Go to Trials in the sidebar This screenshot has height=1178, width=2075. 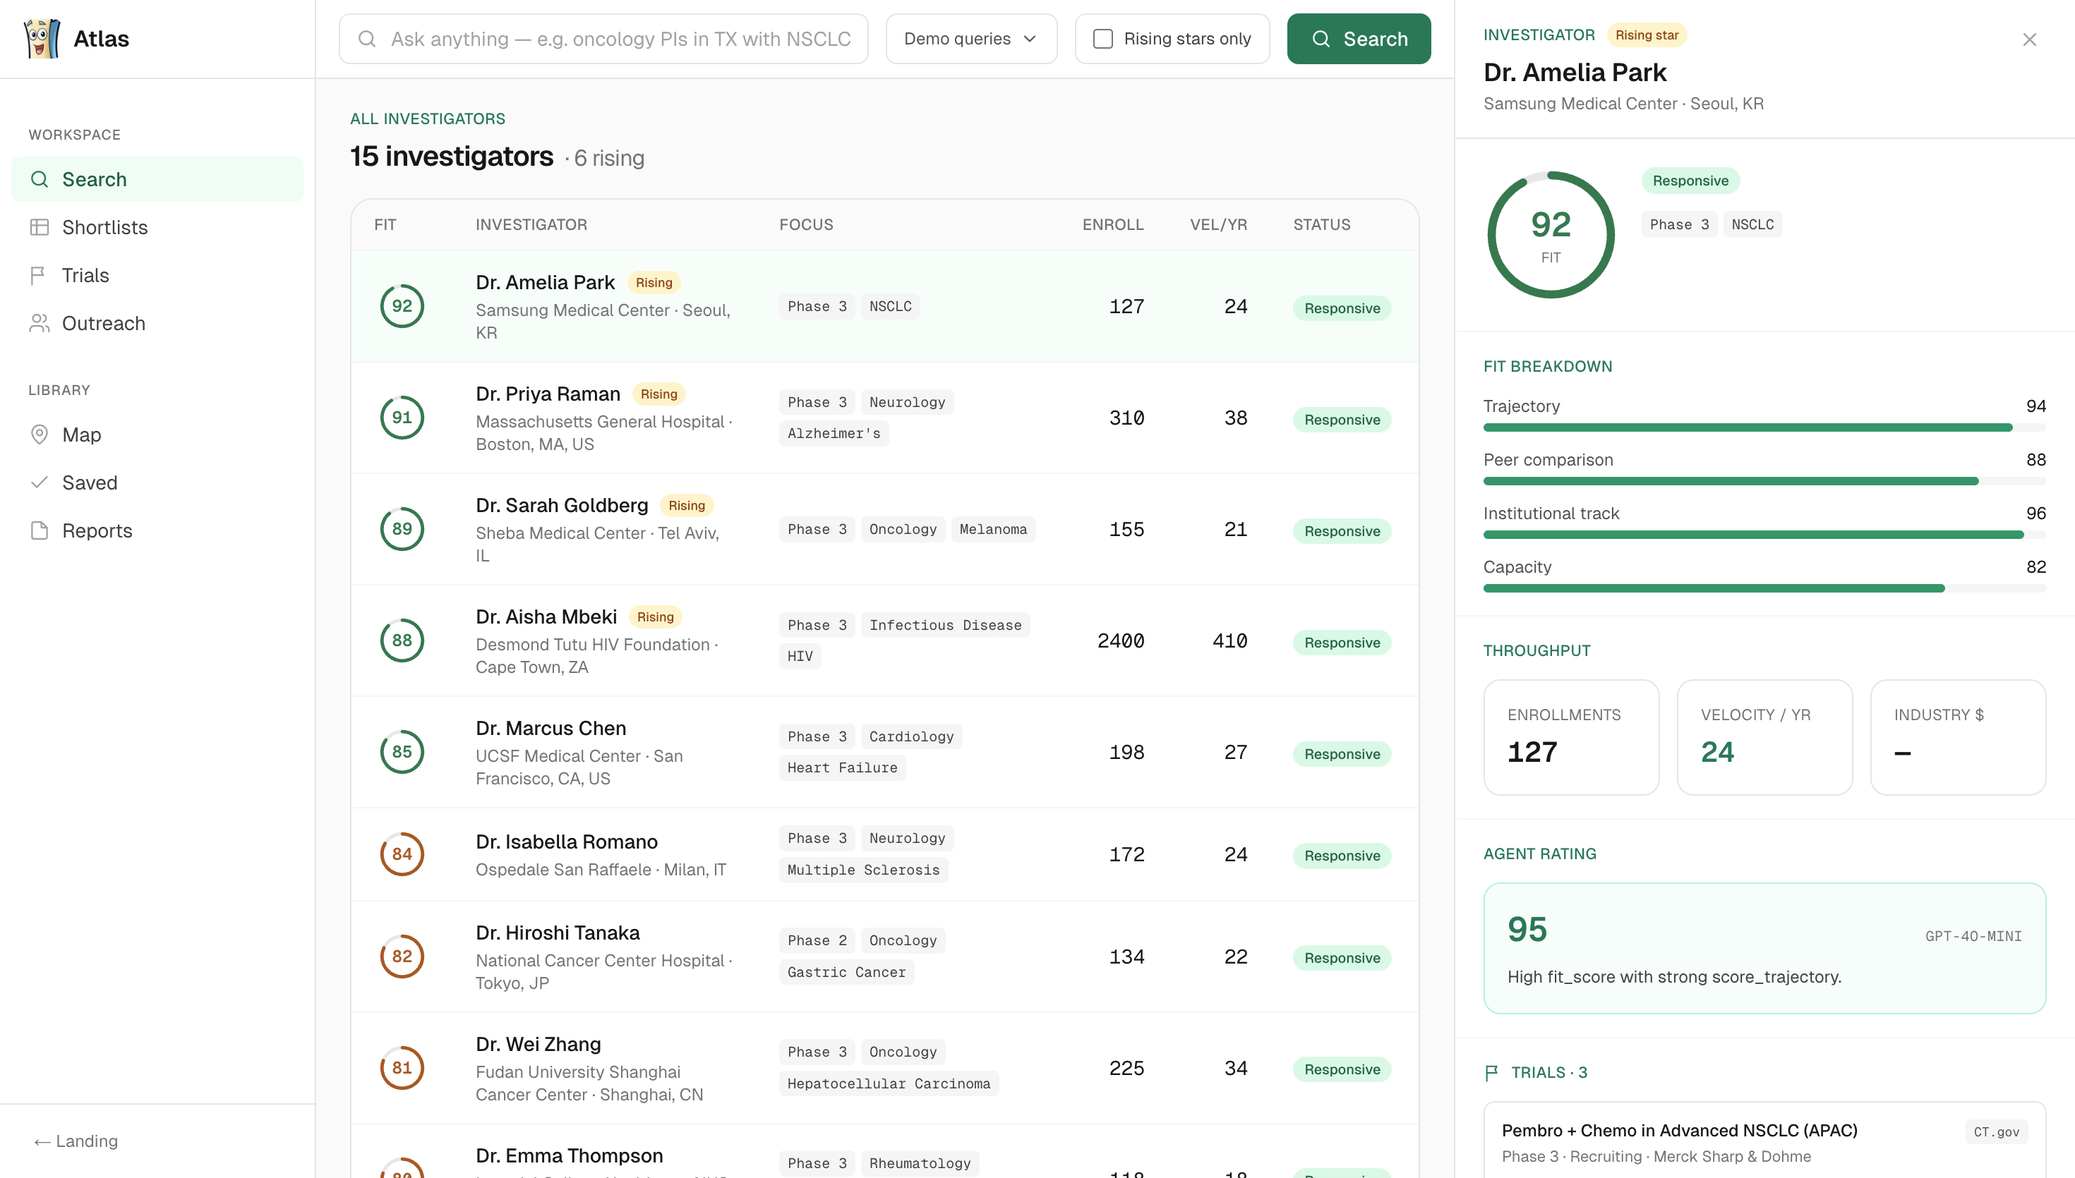(x=157, y=275)
